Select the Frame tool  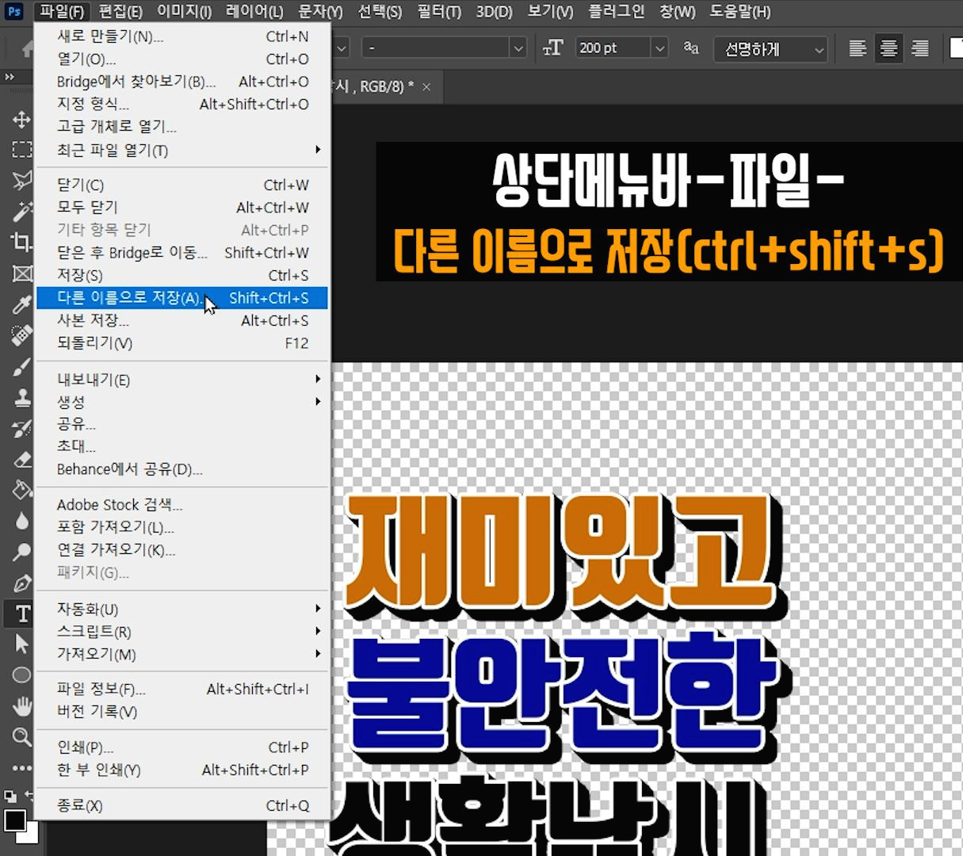pos(21,273)
